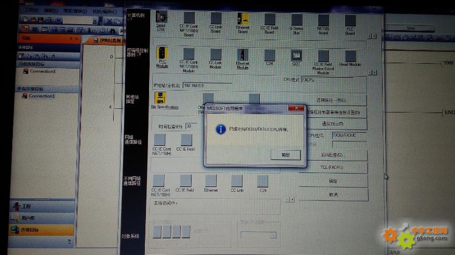
Task: Select the Ethernet Module icon
Action: click(243, 55)
